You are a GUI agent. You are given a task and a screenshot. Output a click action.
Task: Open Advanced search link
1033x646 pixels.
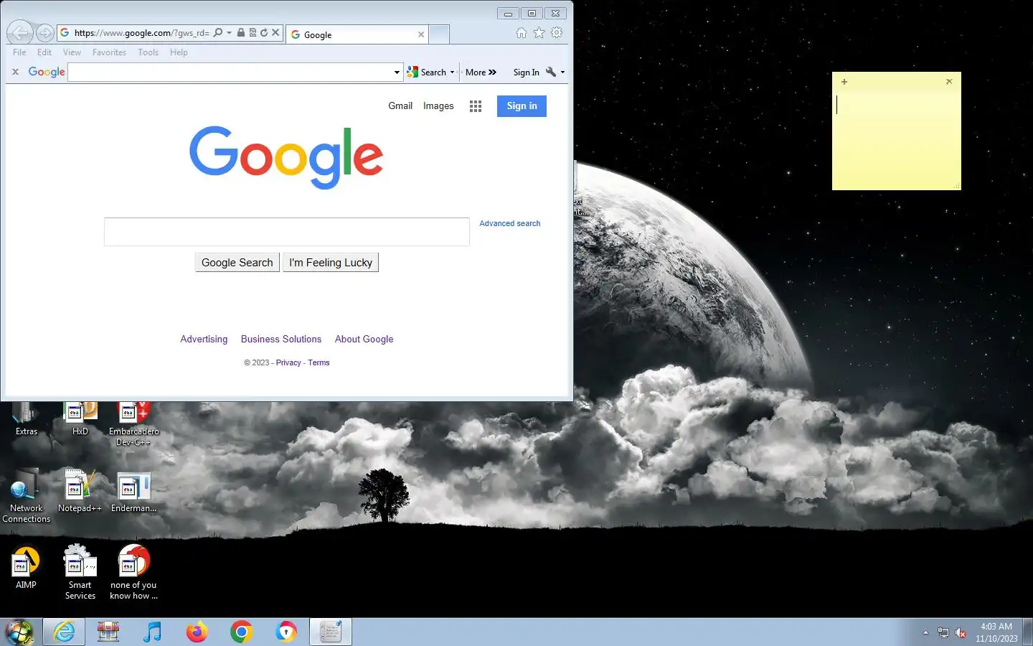click(x=509, y=223)
